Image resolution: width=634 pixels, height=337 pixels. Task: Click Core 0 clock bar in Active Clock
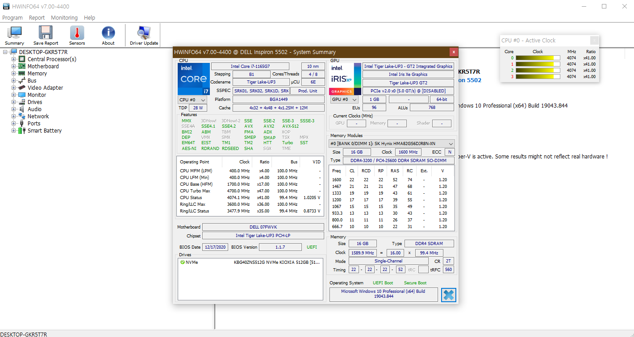tap(538, 58)
